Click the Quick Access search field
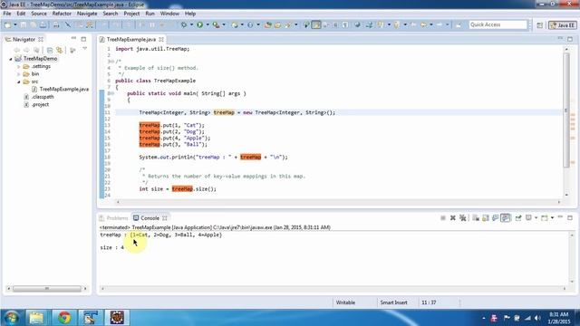The height and width of the screenshot is (326, 580). 498,24
